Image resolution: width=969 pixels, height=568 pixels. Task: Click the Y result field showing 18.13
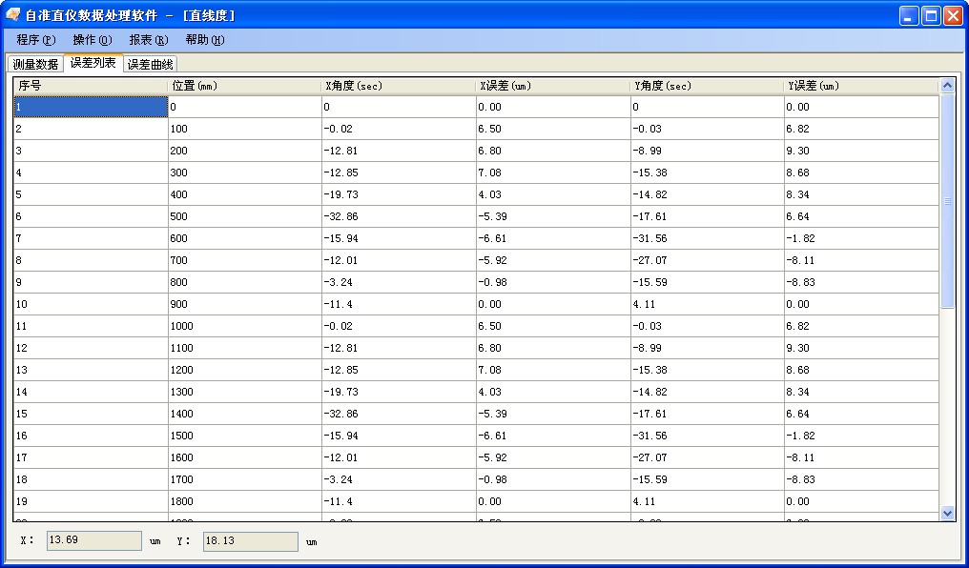tap(250, 541)
